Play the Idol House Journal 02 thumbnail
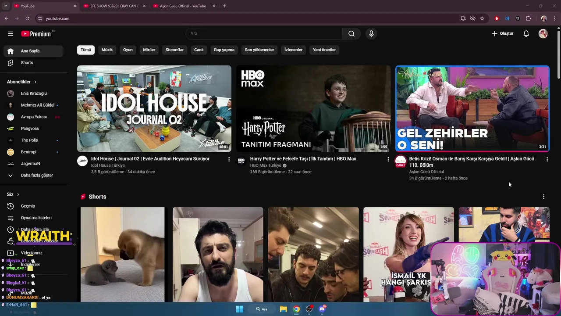The height and width of the screenshot is (316, 561). pyautogui.click(x=154, y=109)
